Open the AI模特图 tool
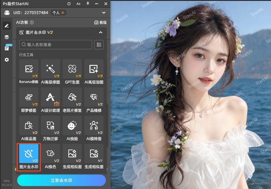The width and height of the screenshot is (271, 189). coord(94,126)
